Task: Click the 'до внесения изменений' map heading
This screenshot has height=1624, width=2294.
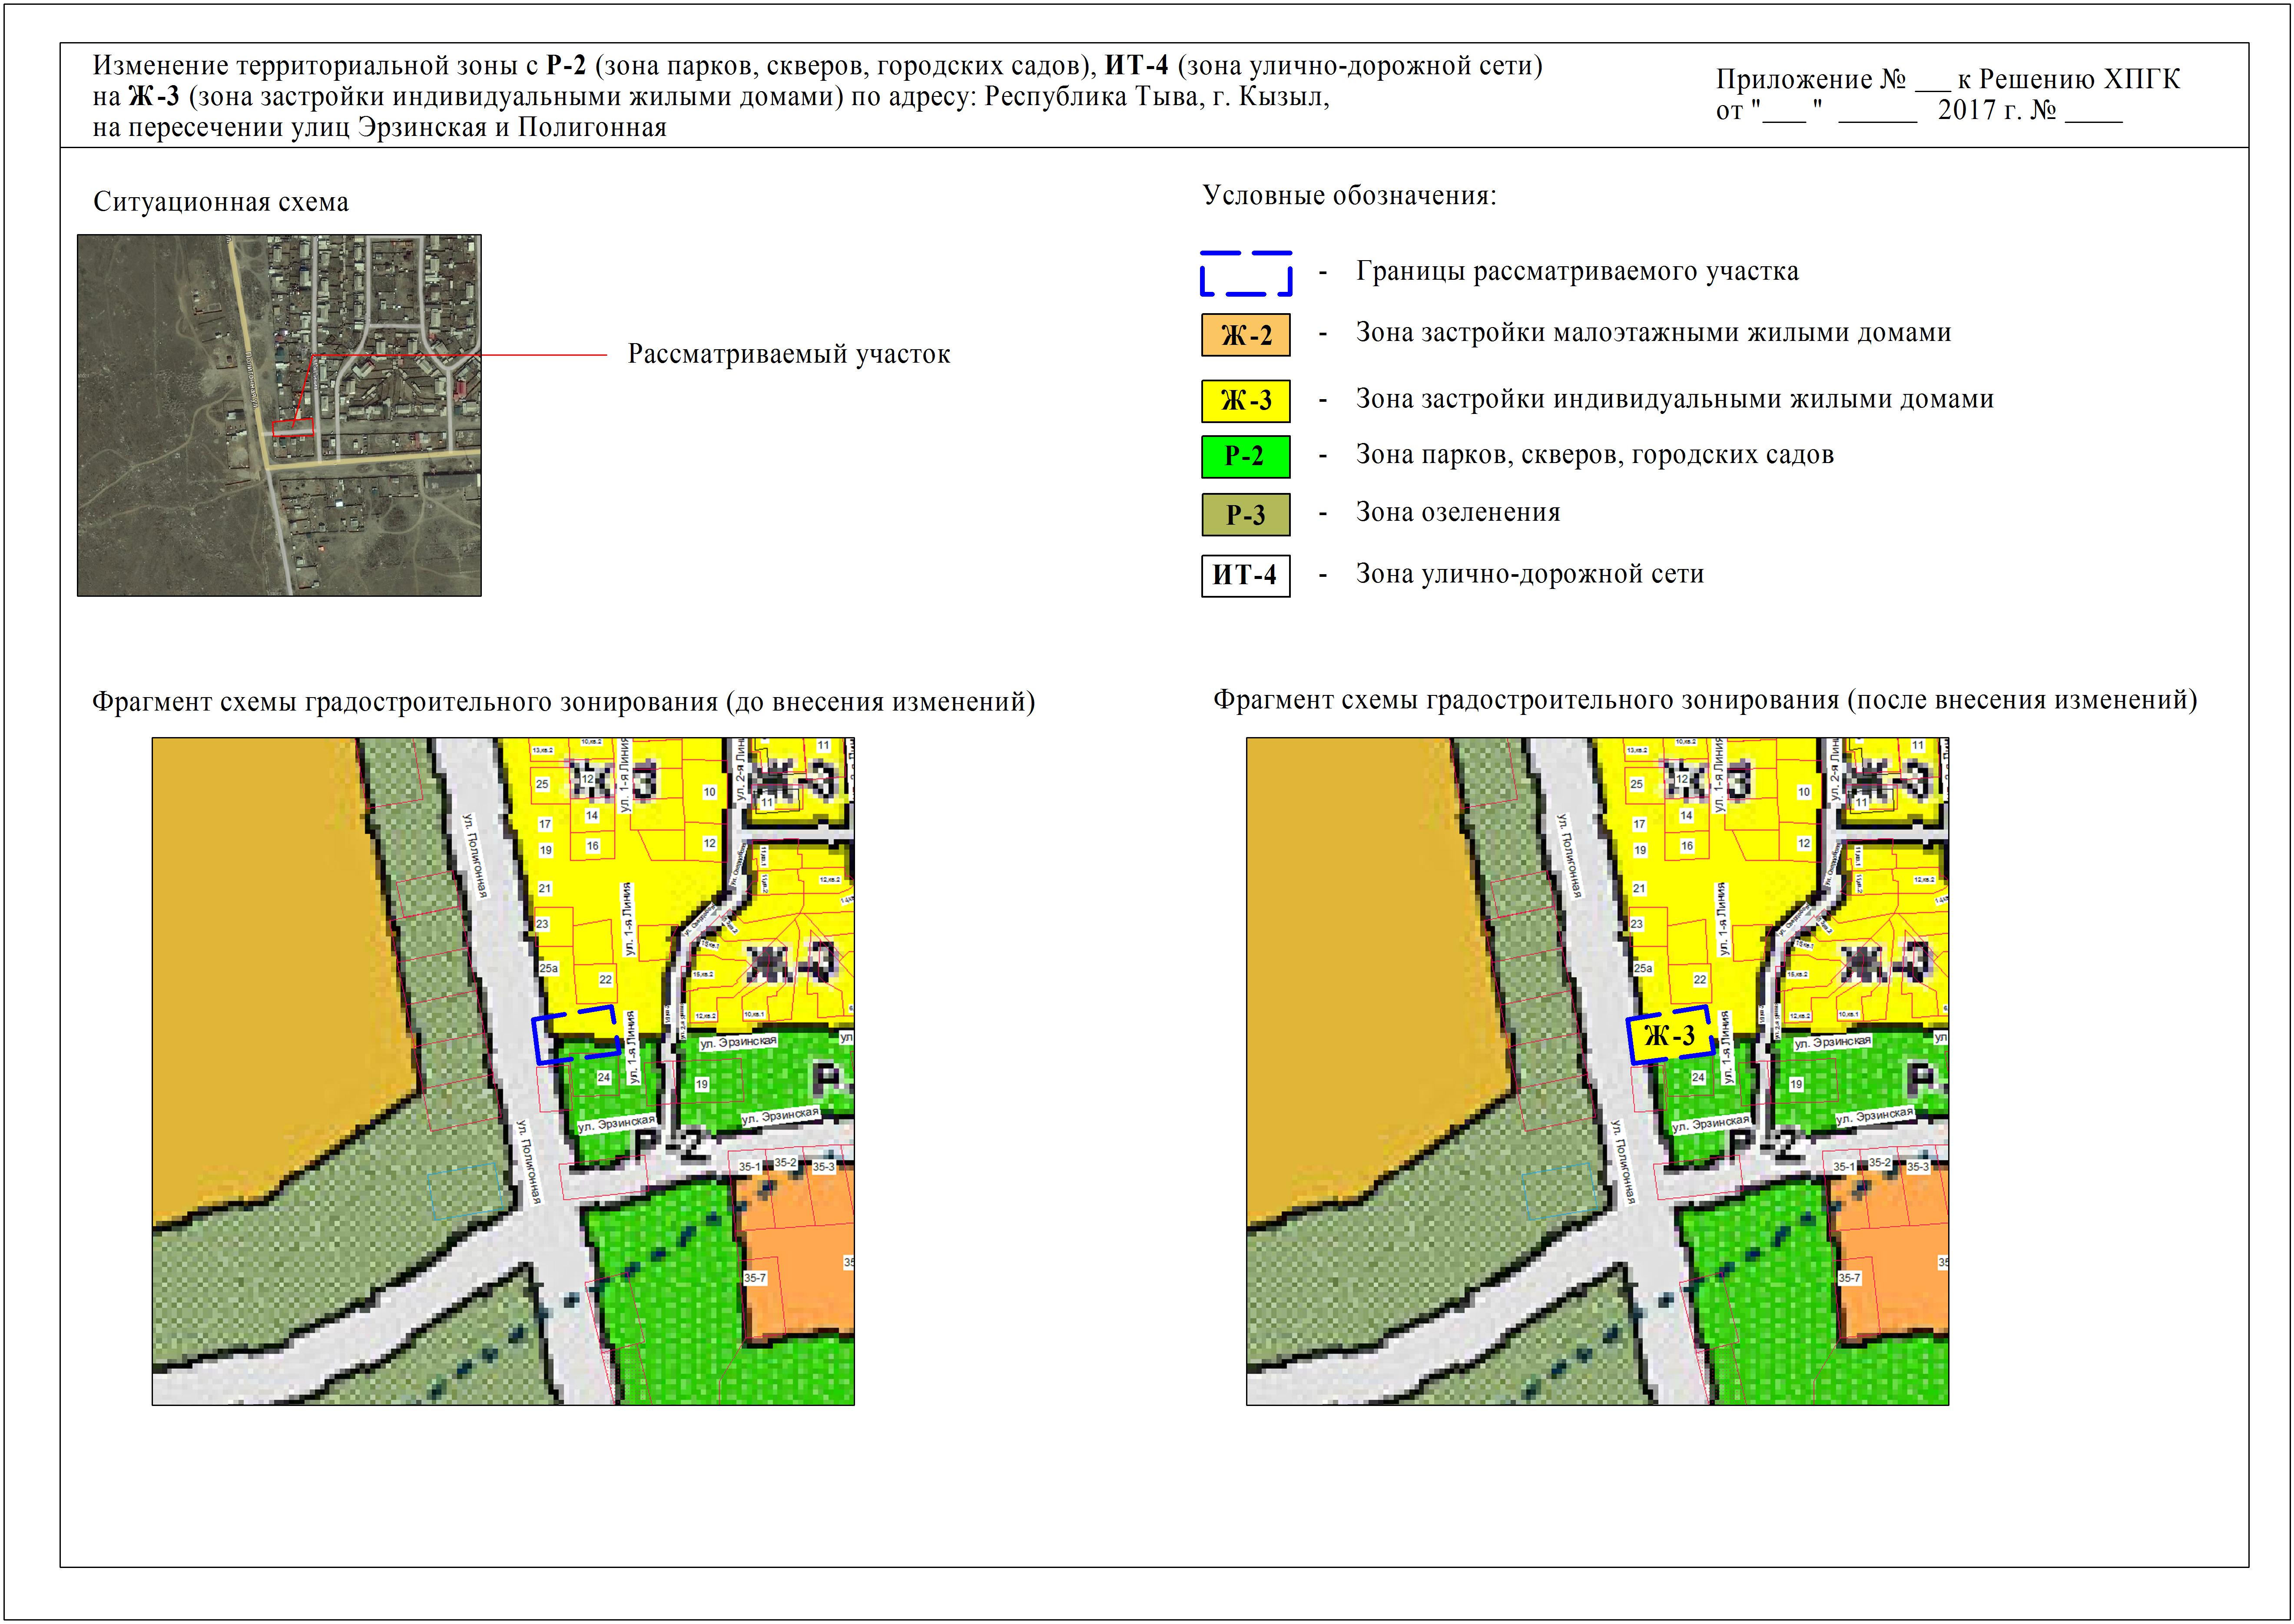Action: [x=563, y=702]
